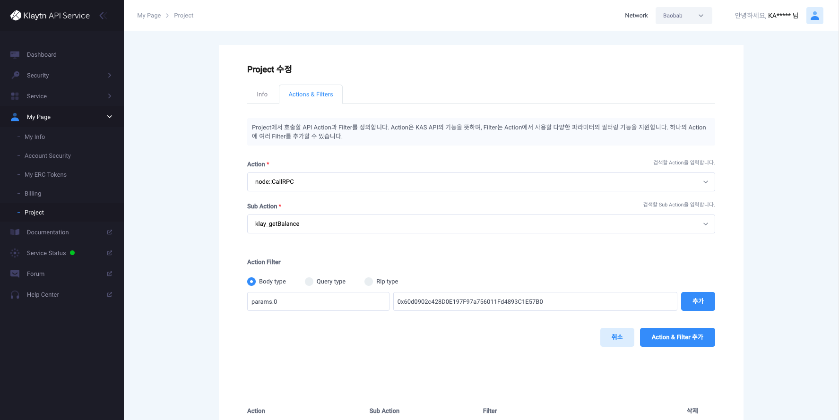Click the Service Status spinner icon

coord(15,253)
